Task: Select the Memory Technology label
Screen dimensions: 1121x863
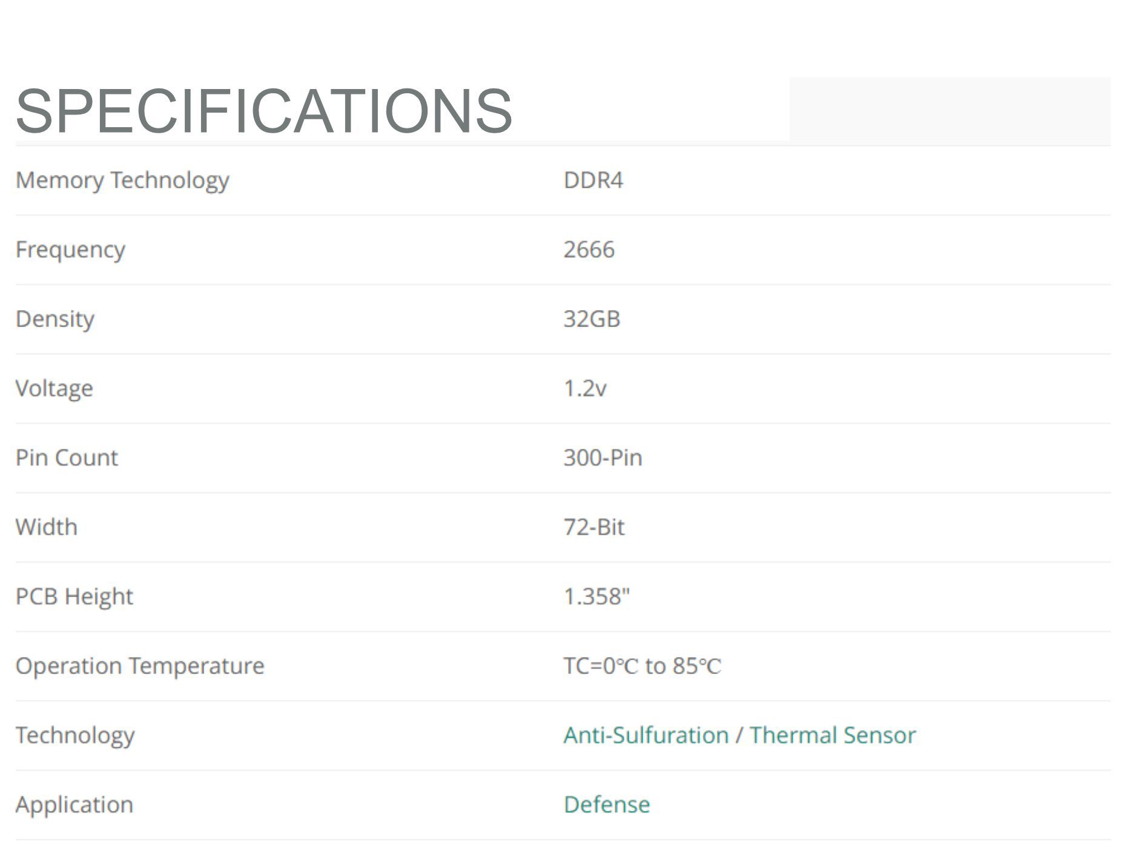Action: pos(122,180)
